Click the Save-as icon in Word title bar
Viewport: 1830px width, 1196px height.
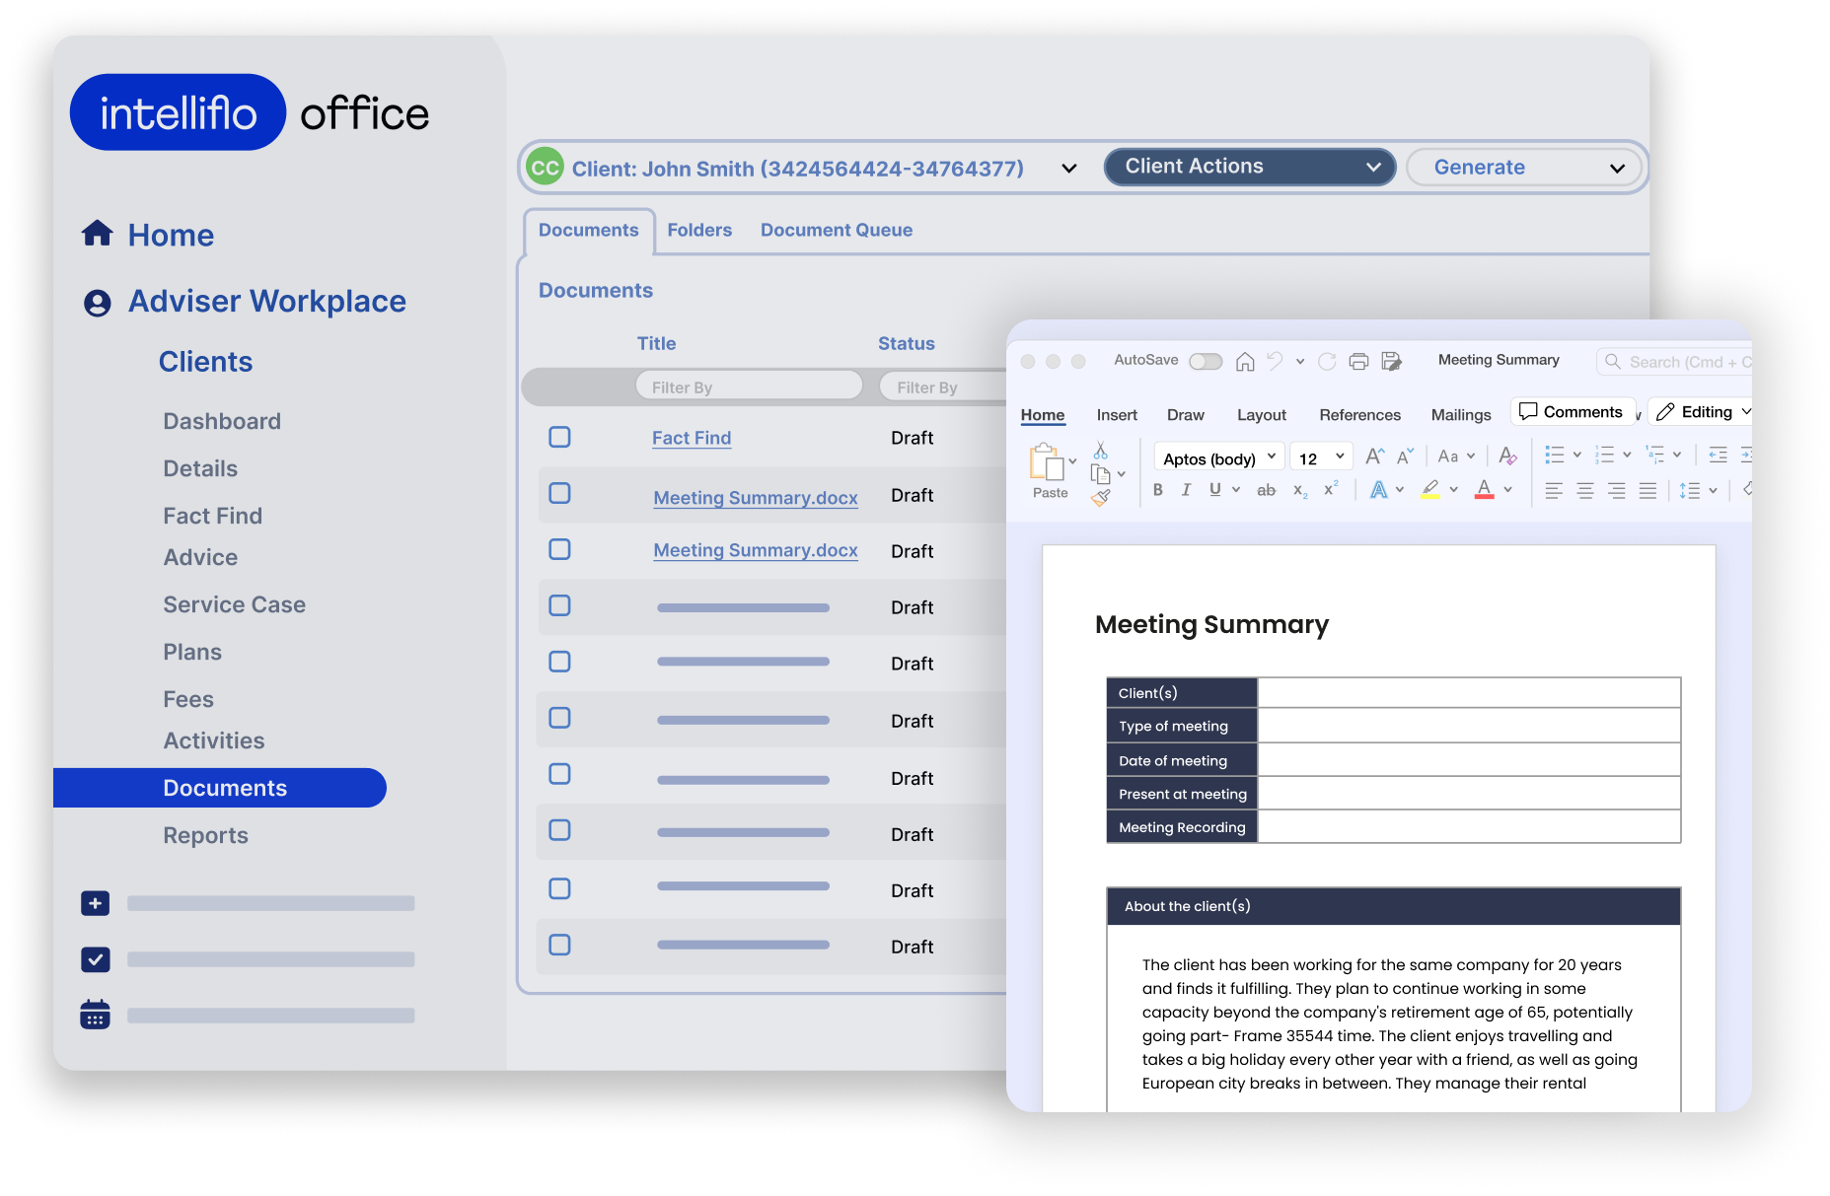[1391, 362]
